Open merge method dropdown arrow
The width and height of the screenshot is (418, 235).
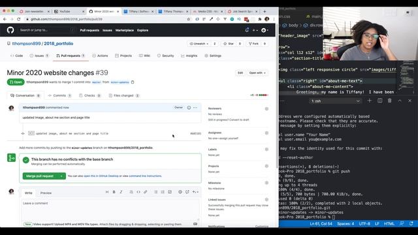[x=61, y=176]
